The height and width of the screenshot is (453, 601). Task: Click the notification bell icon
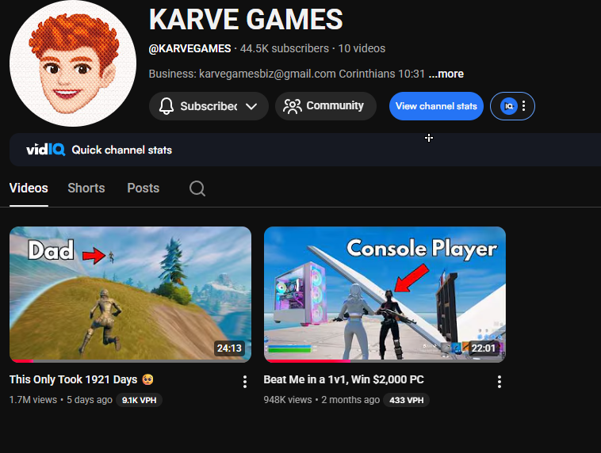click(167, 106)
